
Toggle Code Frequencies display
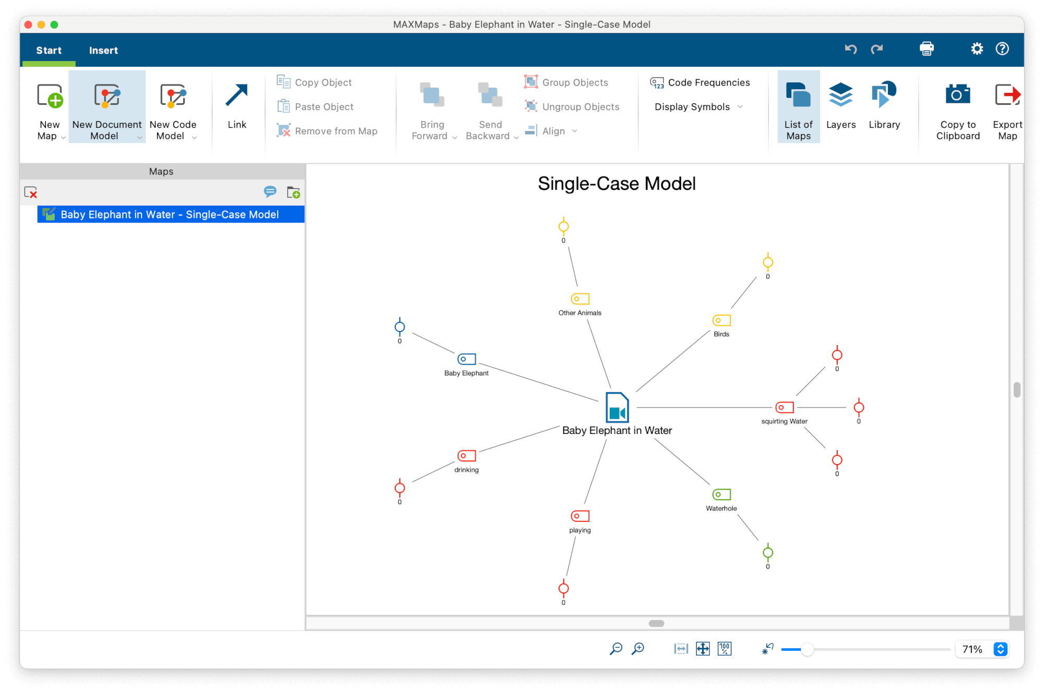click(699, 82)
